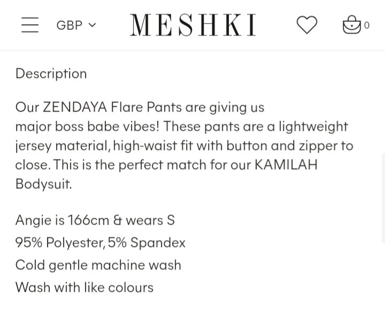The image size is (385, 311).
Task: Collapse the Description section heading
Action: coord(51,74)
